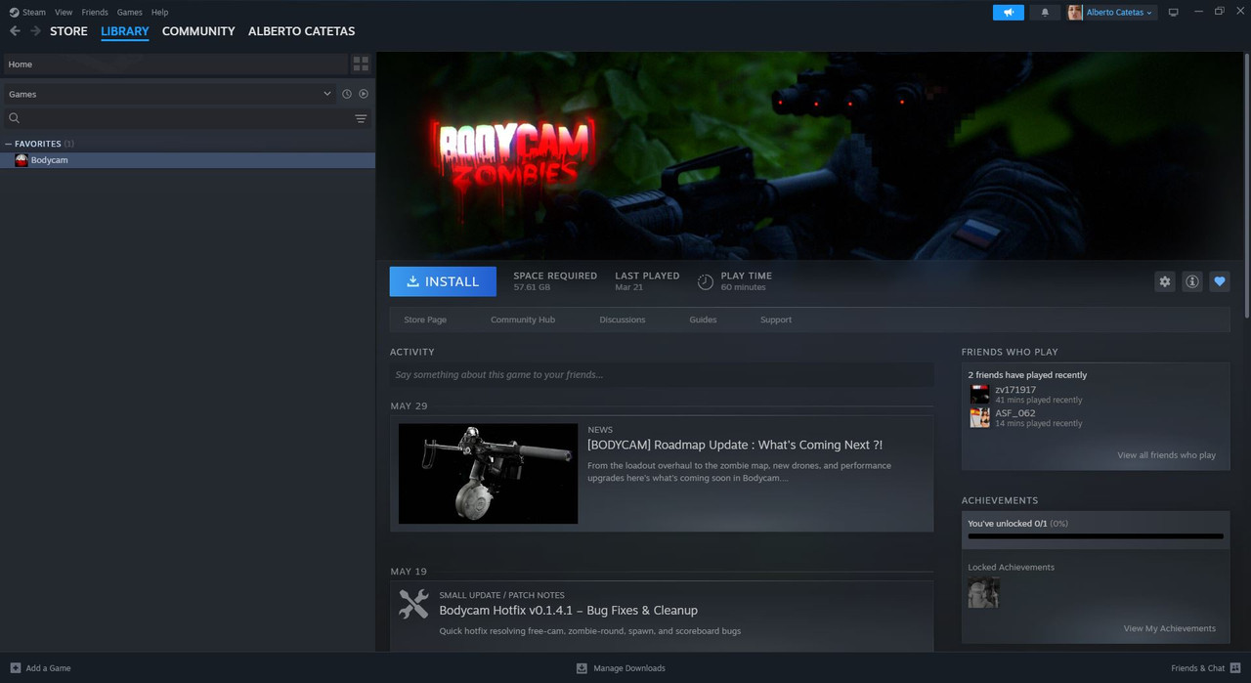Click Add a Game label
The image size is (1251, 683).
[x=48, y=668]
